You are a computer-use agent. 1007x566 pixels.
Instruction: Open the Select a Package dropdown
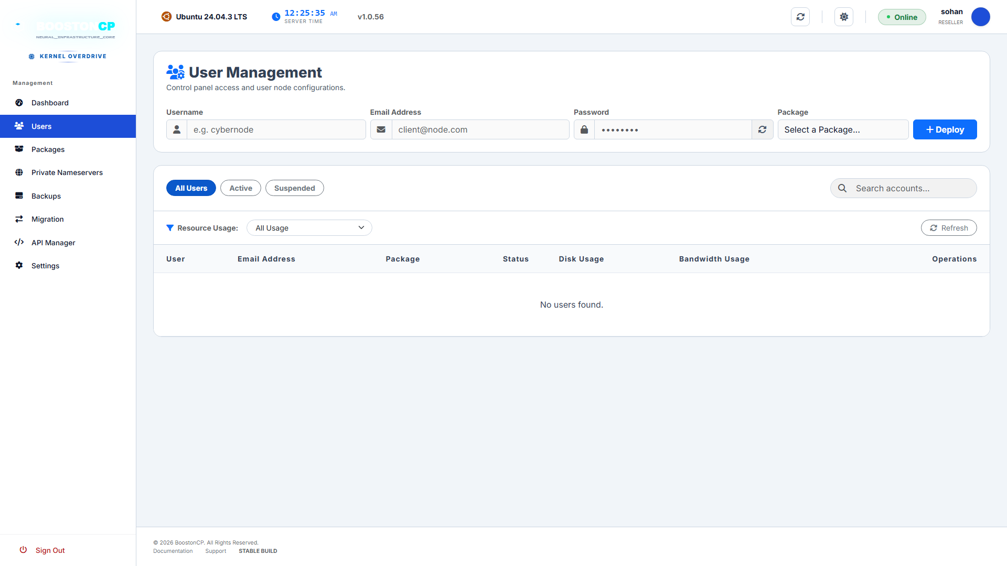(x=843, y=129)
